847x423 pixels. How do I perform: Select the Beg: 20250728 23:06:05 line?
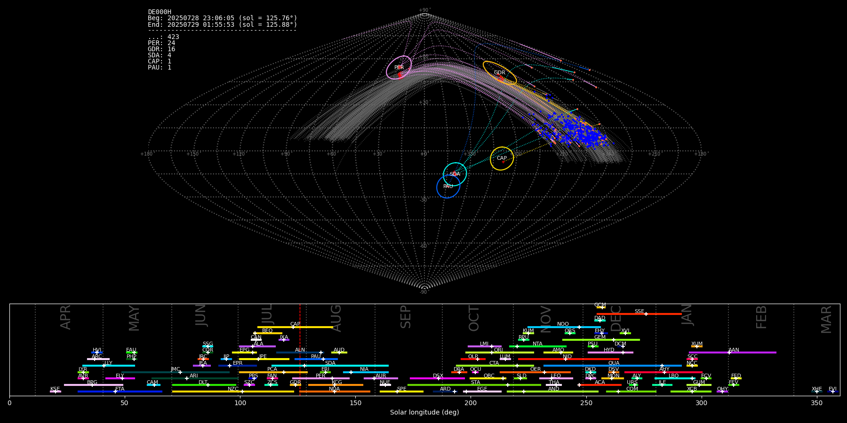coord(223,18)
